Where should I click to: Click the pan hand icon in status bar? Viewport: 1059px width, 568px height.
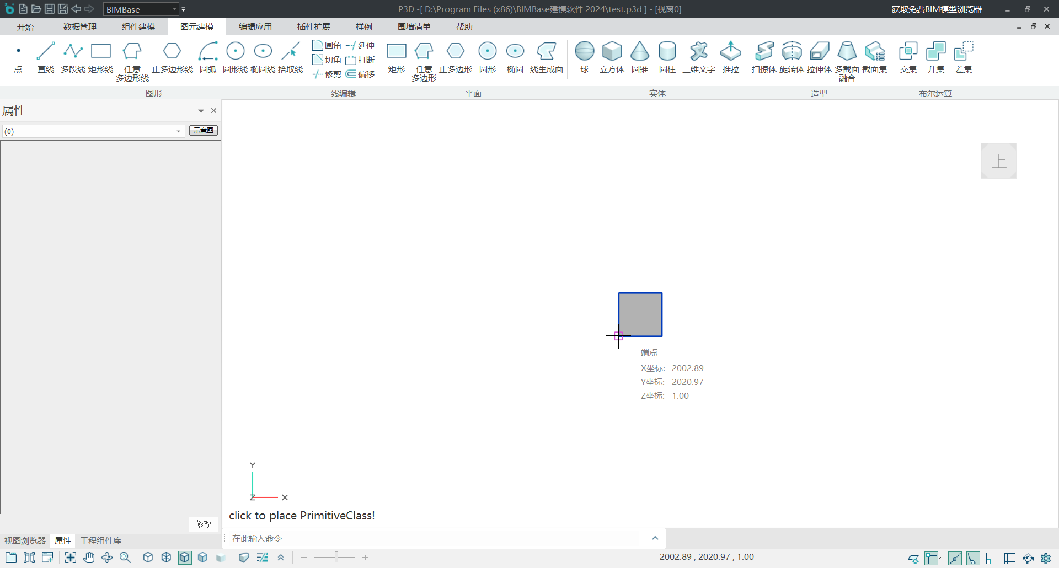(x=89, y=558)
